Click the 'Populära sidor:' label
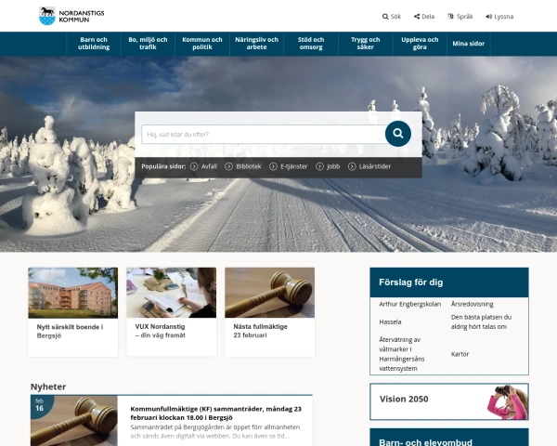 (x=163, y=166)
